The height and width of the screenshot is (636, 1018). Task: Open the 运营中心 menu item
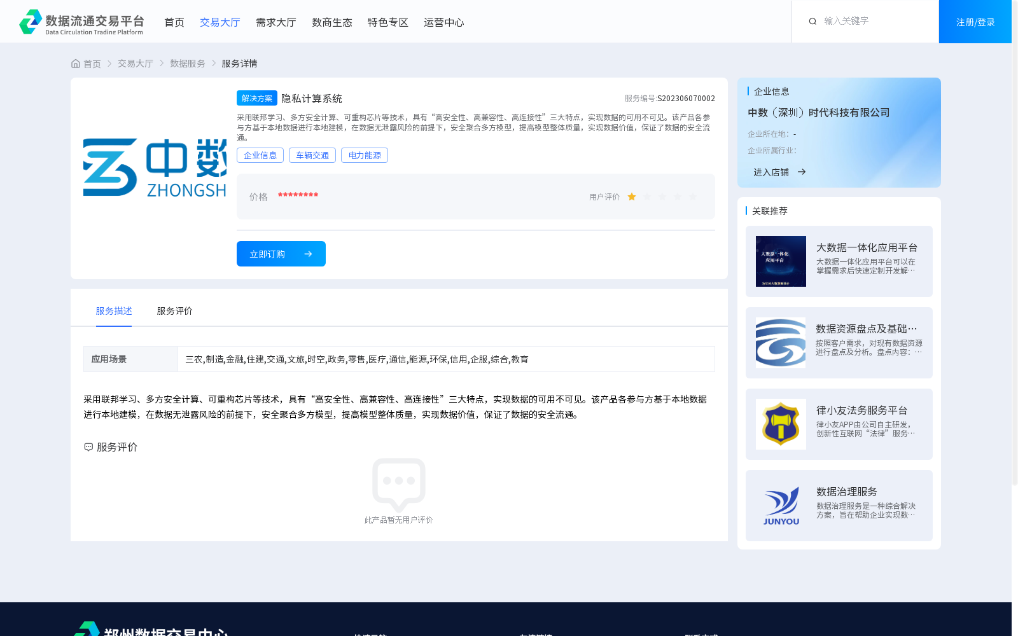point(444,22)
